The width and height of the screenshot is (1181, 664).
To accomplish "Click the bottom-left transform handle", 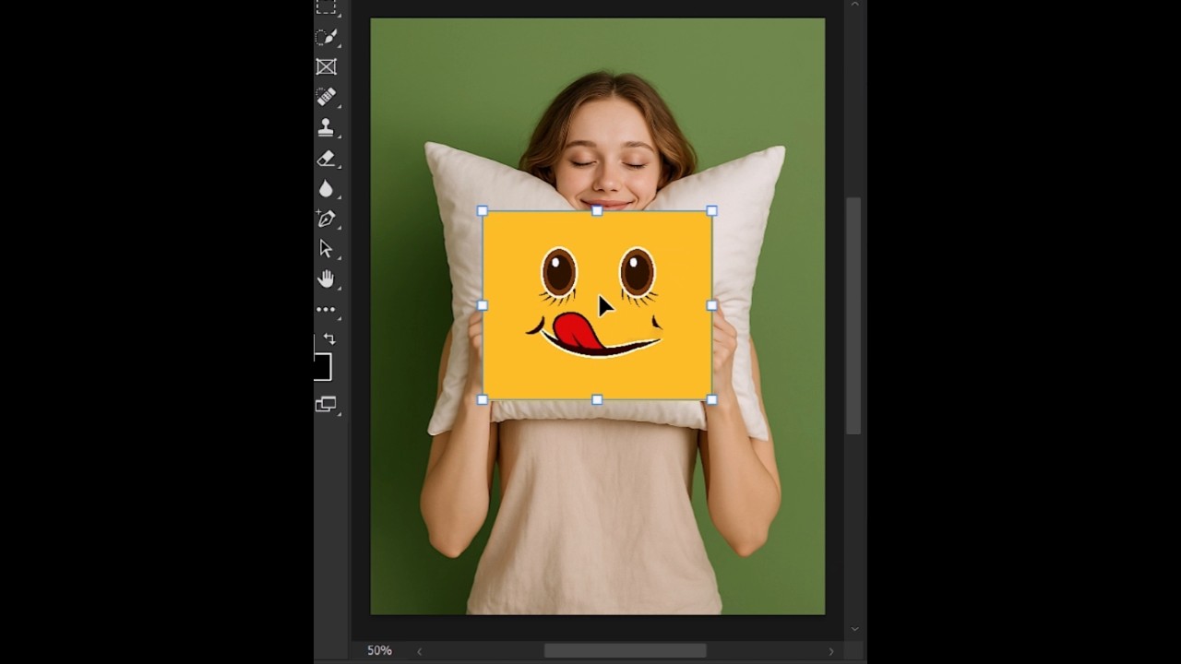I will point(483,399).
